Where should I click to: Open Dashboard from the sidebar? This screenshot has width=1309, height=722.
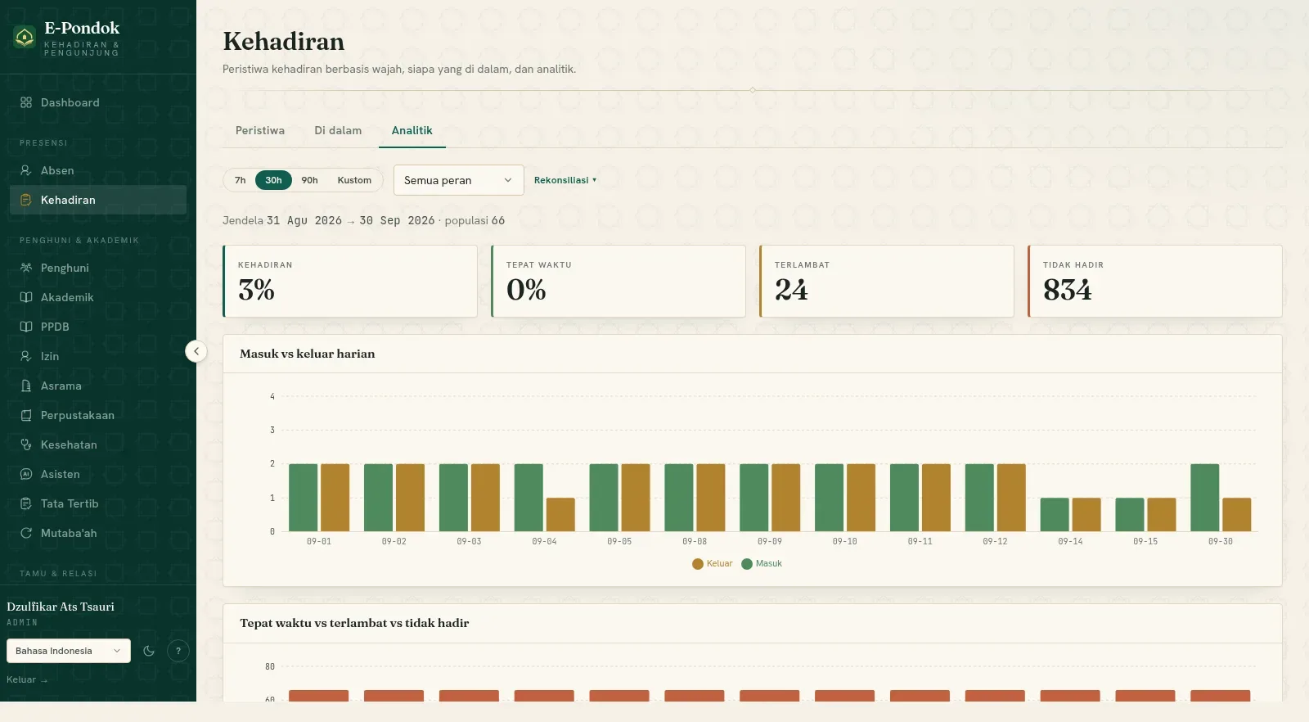click(98, 102)
